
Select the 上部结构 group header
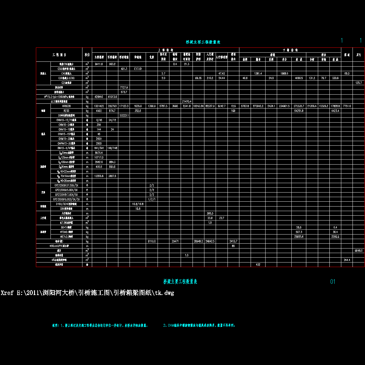165,50
